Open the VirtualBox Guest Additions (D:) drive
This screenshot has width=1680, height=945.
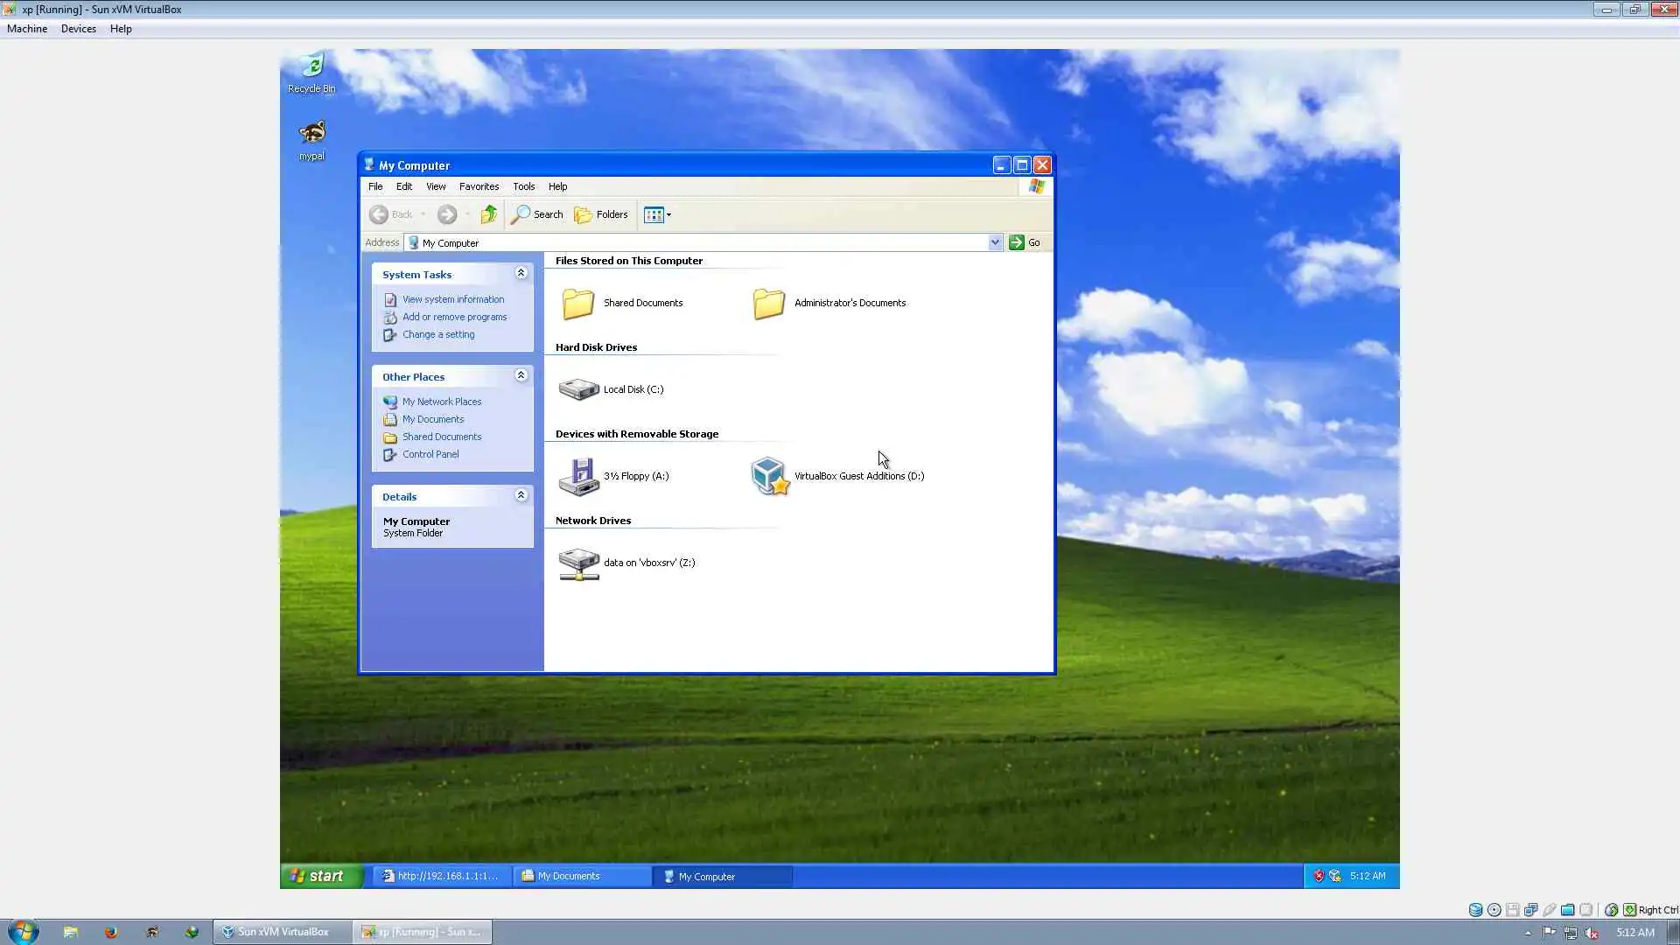[x=770, y=476]
